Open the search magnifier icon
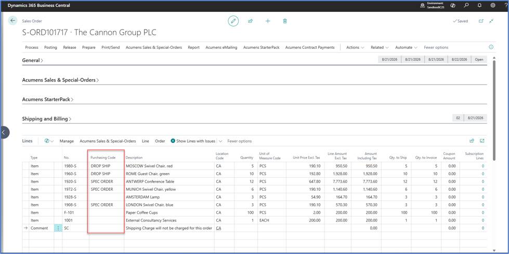 tap(466, 5)
